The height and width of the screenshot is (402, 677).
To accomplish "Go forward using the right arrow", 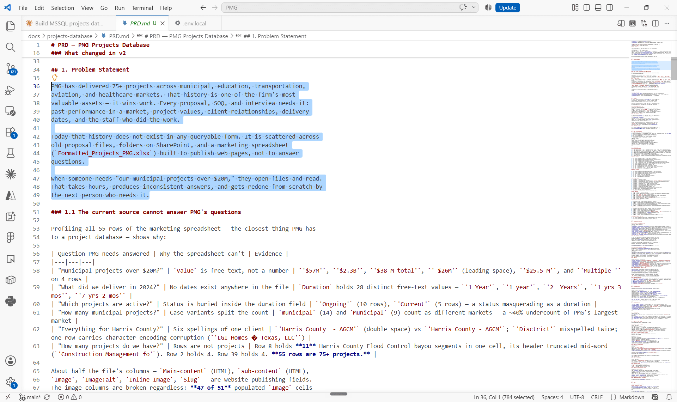I will point(215,8).
